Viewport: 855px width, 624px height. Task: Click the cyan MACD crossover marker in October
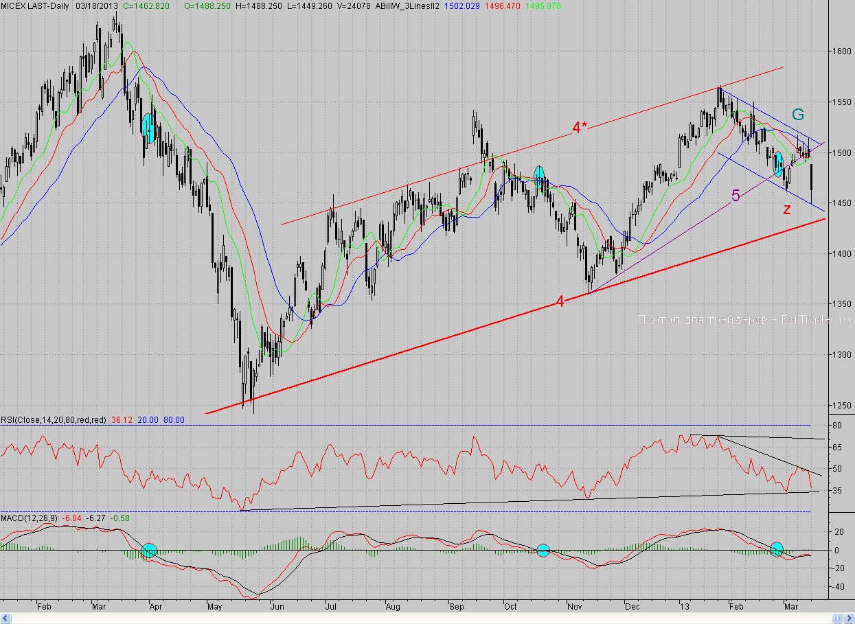543,550
